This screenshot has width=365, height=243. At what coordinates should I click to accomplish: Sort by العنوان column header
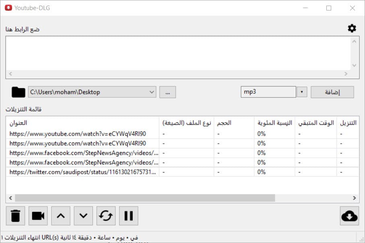82,123
